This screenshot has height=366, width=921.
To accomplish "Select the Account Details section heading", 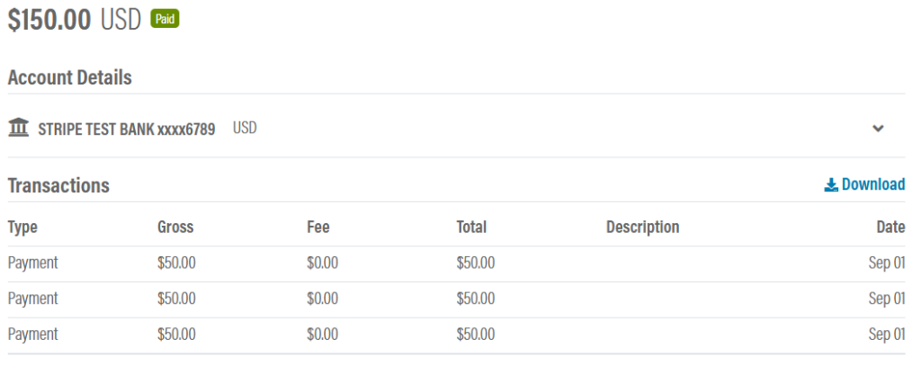I will 70,77.
